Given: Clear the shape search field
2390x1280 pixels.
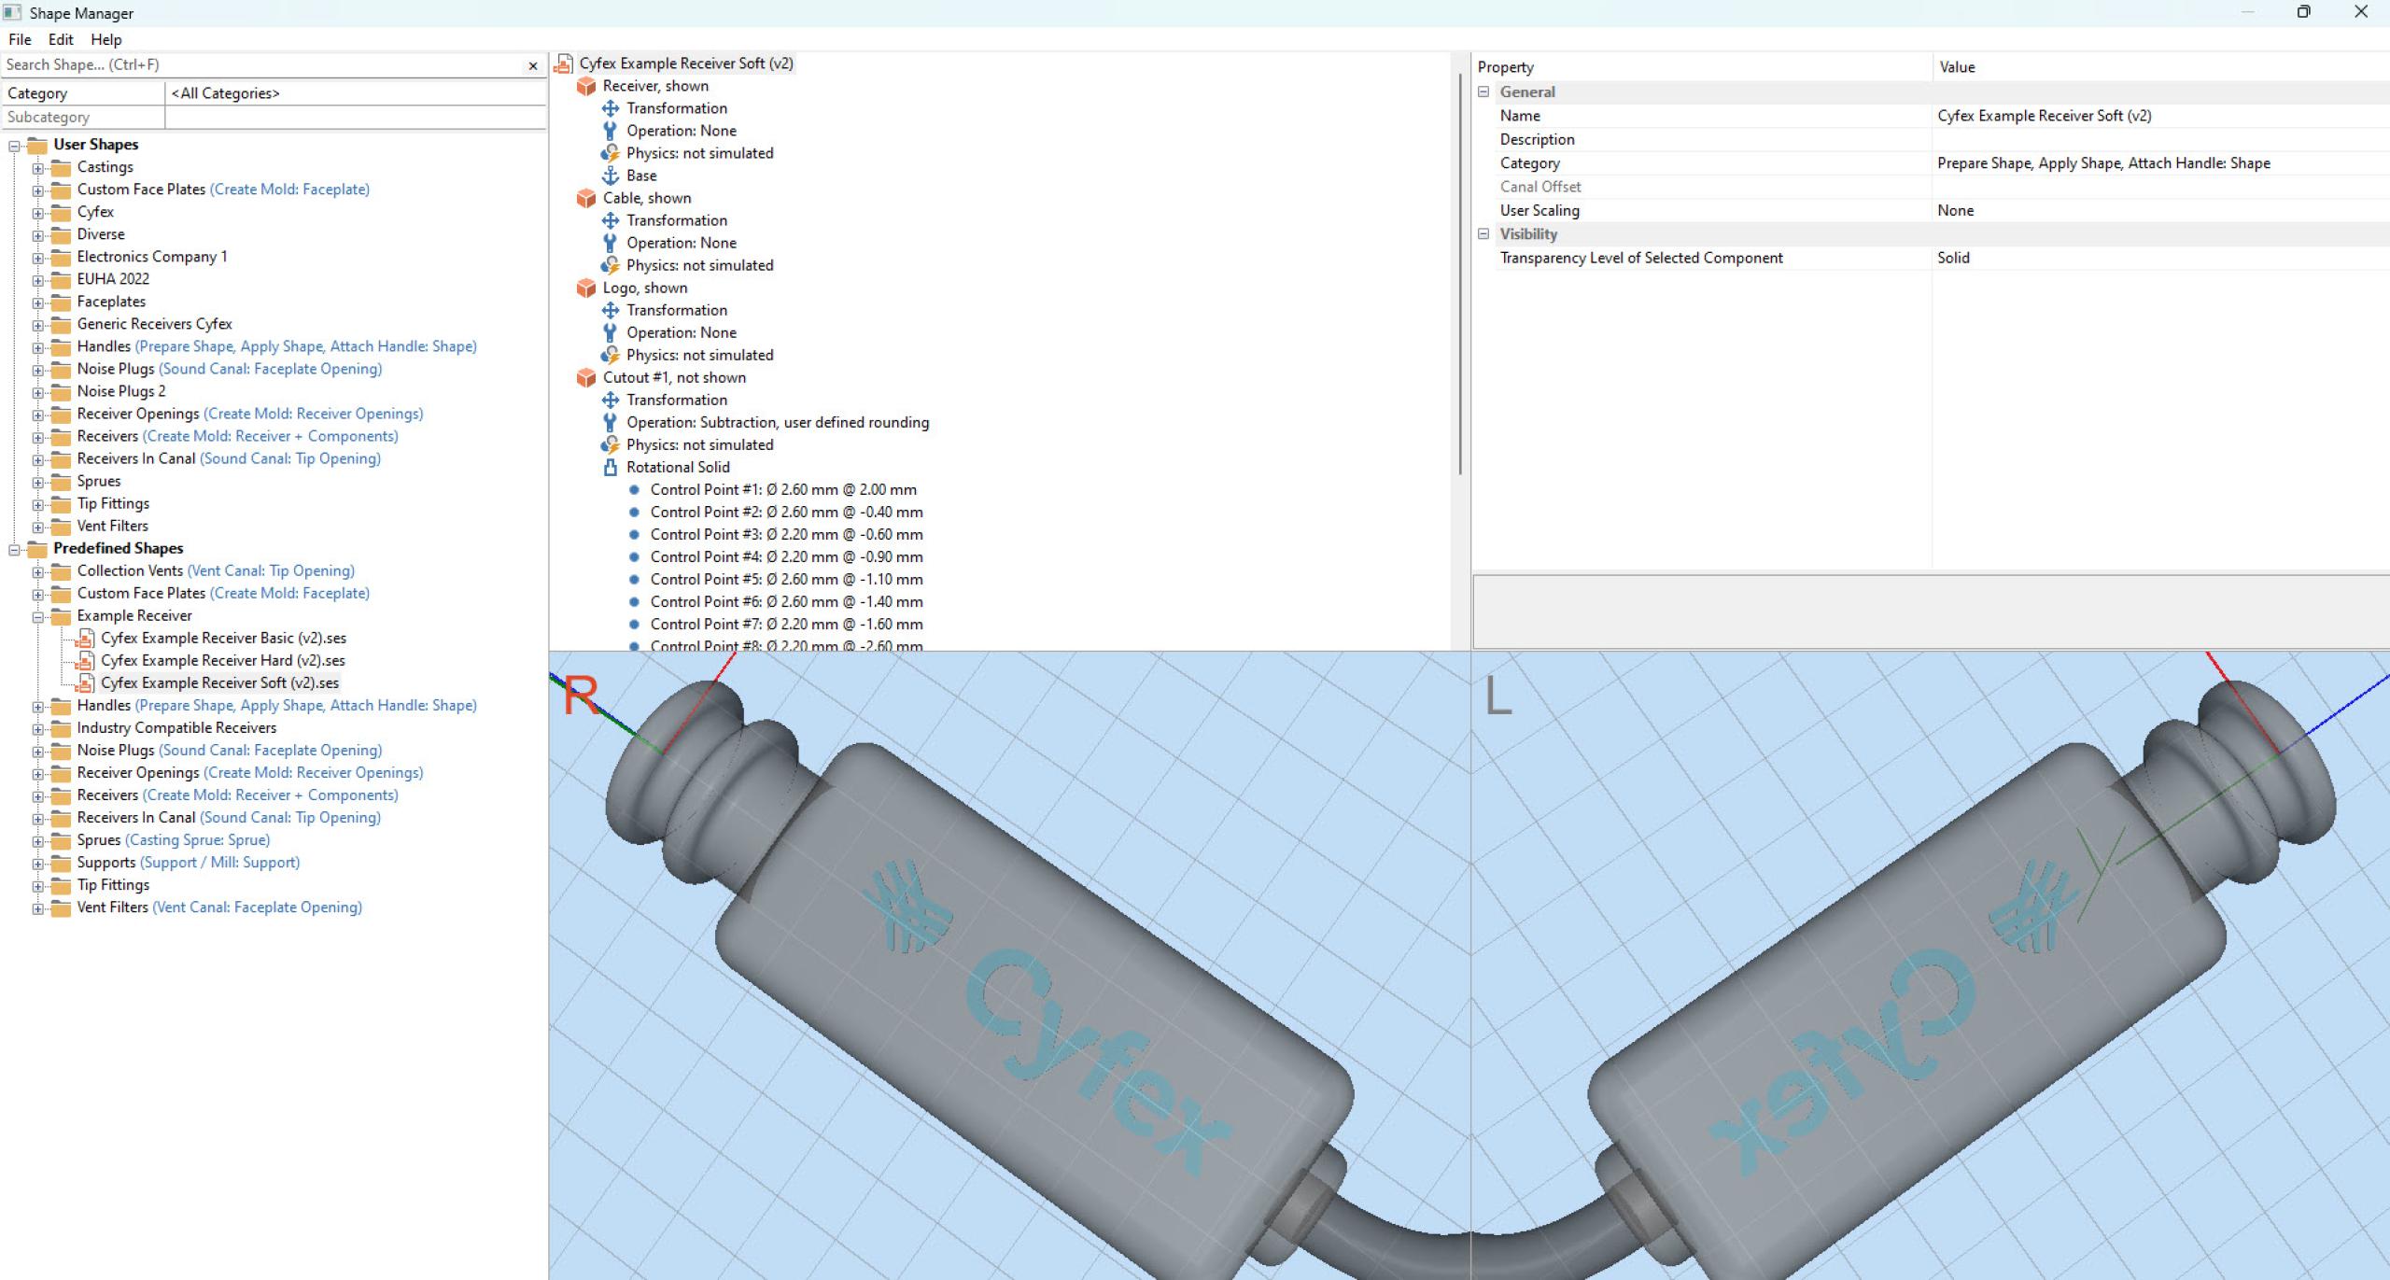Looking at the screenshot, I should pyautogui.click(x=532, y=64).
